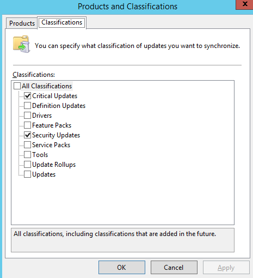Screen dimensions: 253x278
Task: Tick the Drivers checkbox
Action: 27,116
